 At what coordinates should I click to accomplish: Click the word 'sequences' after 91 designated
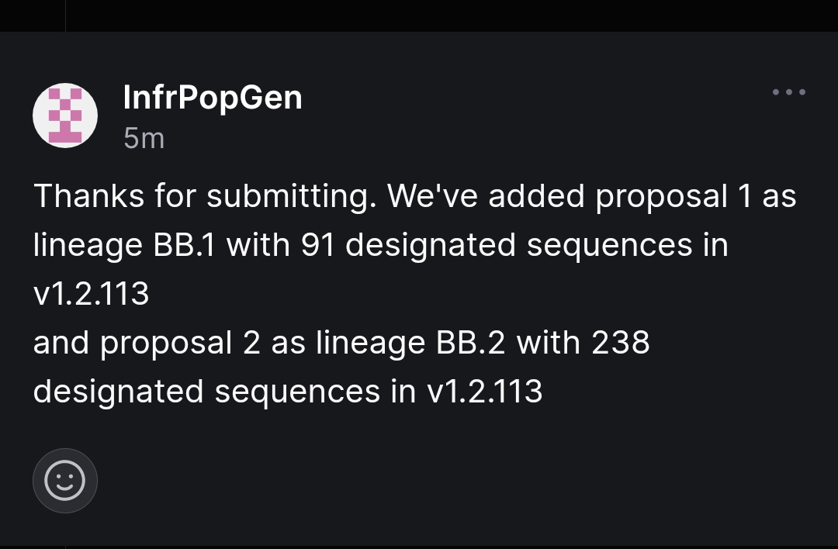pos(608,245)
